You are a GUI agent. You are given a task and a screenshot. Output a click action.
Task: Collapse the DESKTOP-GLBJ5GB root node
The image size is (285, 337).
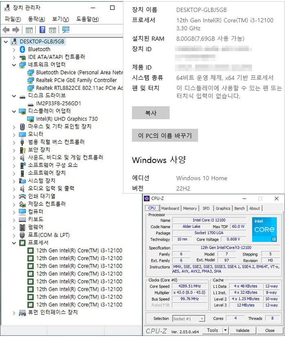(6, 42)
